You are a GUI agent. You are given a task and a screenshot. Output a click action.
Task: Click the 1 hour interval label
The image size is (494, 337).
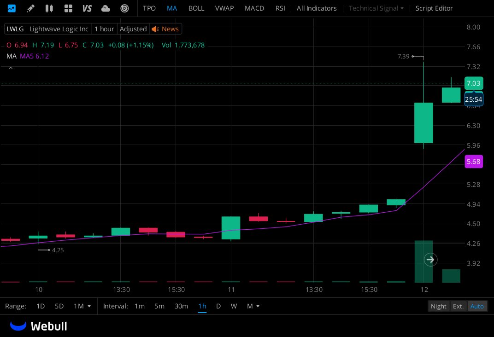point(104,29)
